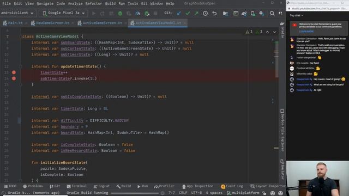The width and height of the screenshot is (349, 196).
Task: Collapse updateTimerState function fold marker
Action: tap(20, 66)
